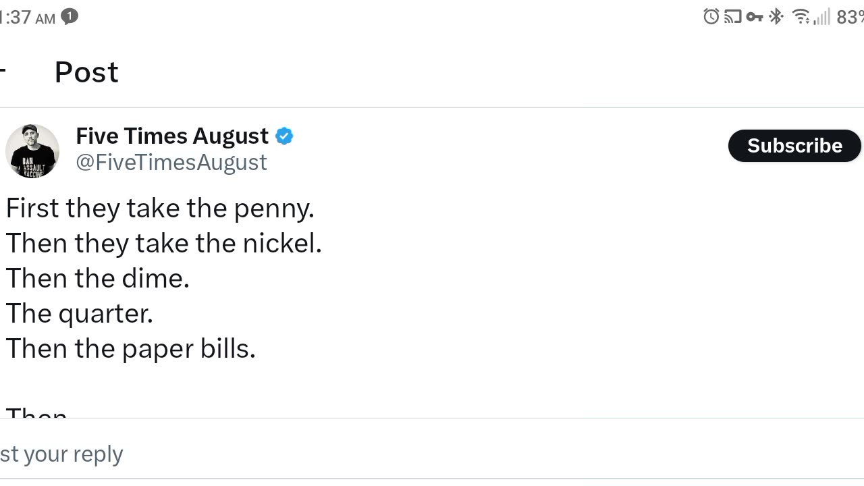
Task: Tap the Bluetooth status icon
Action: pyautogui.click(x=776, y=16)
